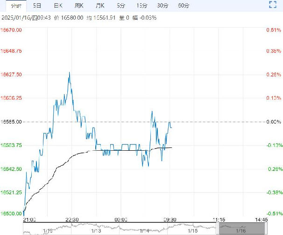The height and width of the screenshot is (235, 283).
Task: Select the 30分 interval tab
Action: tap(163, 6)
